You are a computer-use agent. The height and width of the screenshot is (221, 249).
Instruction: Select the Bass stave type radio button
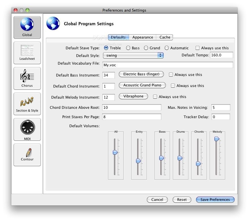(128, 48)
